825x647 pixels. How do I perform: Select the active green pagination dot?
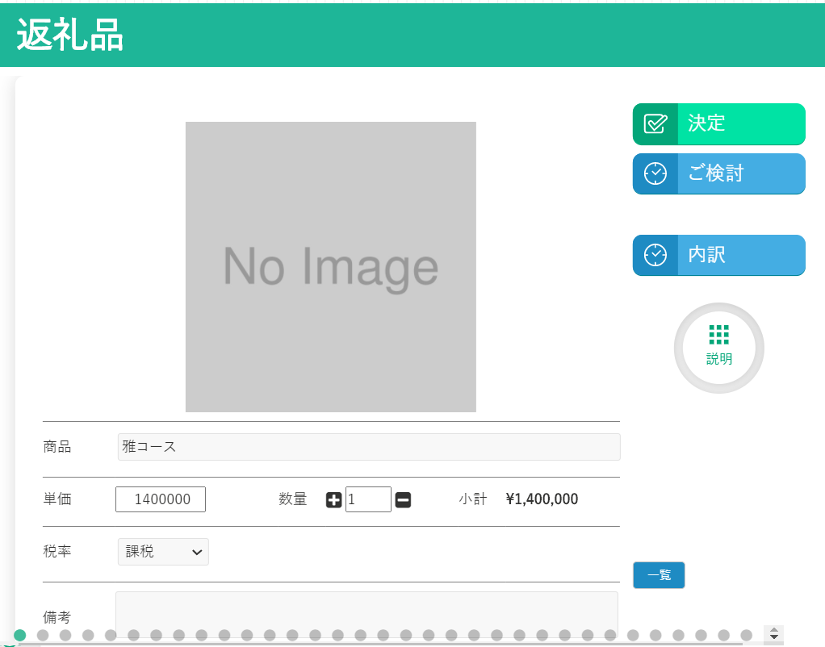point(20,635)
